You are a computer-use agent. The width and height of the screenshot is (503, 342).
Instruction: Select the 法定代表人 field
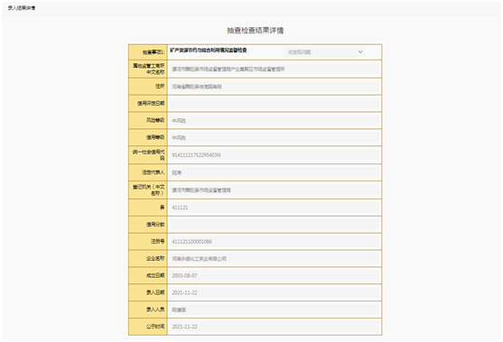pos(275,172)
